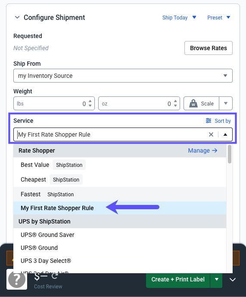Select UPS® Ground service
Image resolution: width=246 pixels, height=297 pixels.
pos(120,248)
